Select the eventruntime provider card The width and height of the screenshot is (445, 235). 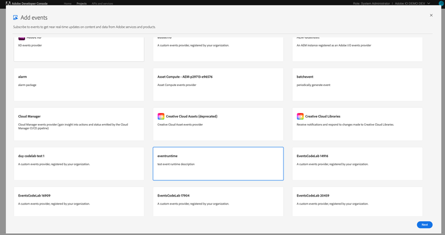tap(218, 164)
